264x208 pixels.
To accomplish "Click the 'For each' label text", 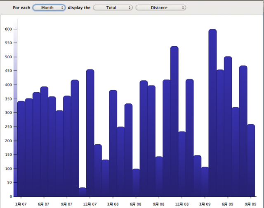I will 21,7.
